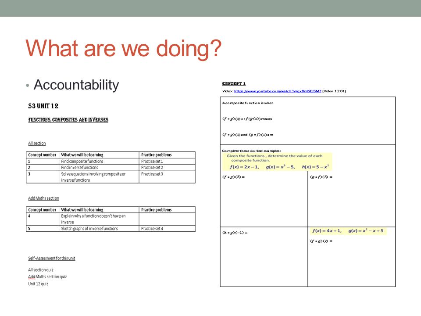The image size is (421, 316).
Task: Click the 'Practice set 4' cell
Action: (167, 228)
